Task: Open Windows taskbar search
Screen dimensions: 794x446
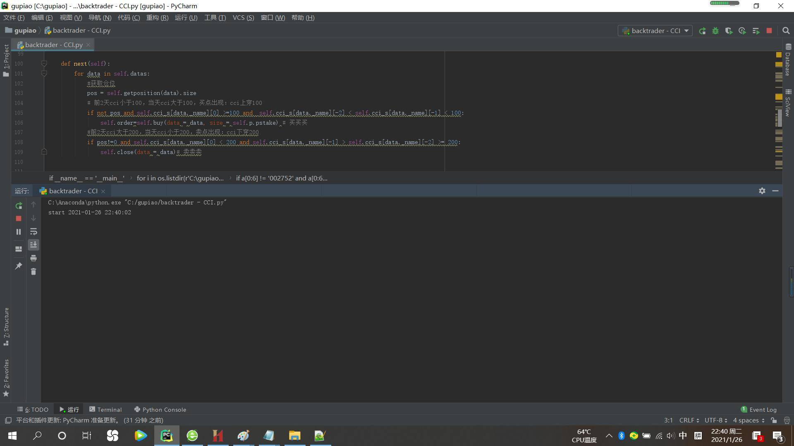Action: [x=37, y=436]
